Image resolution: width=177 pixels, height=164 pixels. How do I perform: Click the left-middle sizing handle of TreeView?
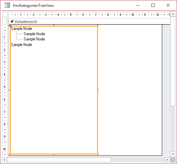[x=10, y=90]
